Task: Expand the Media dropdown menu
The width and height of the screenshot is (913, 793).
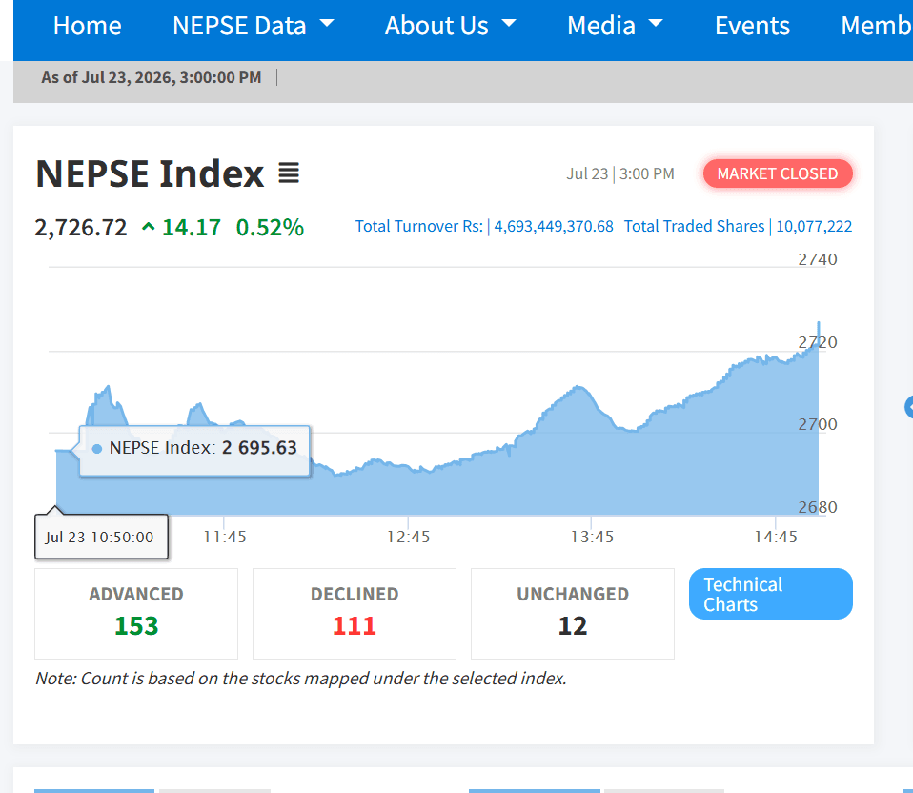Action: click(615, 26)
